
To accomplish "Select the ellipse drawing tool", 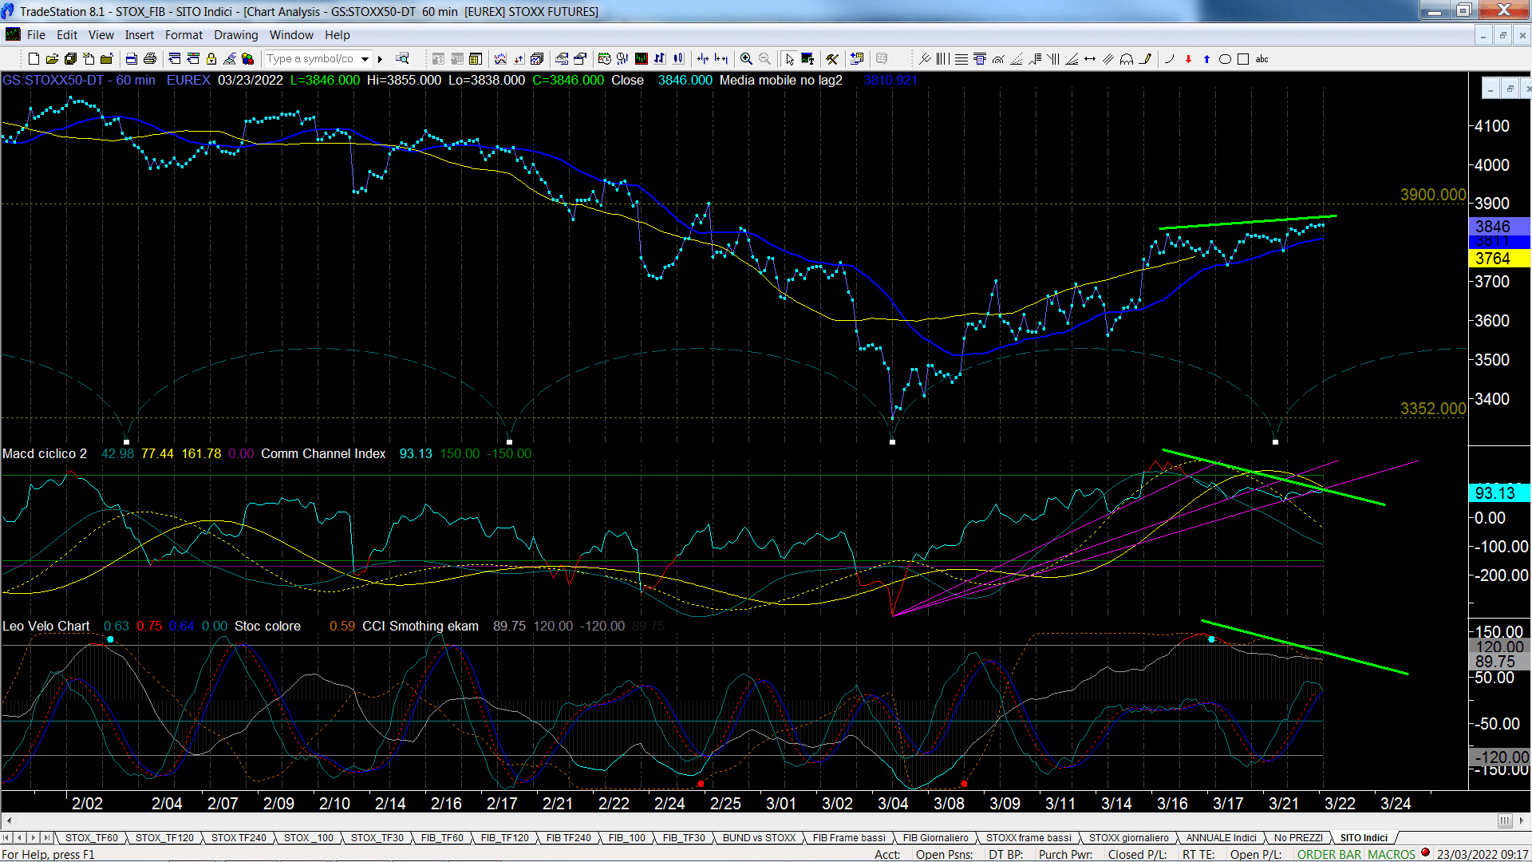I will click(1225, 59).
